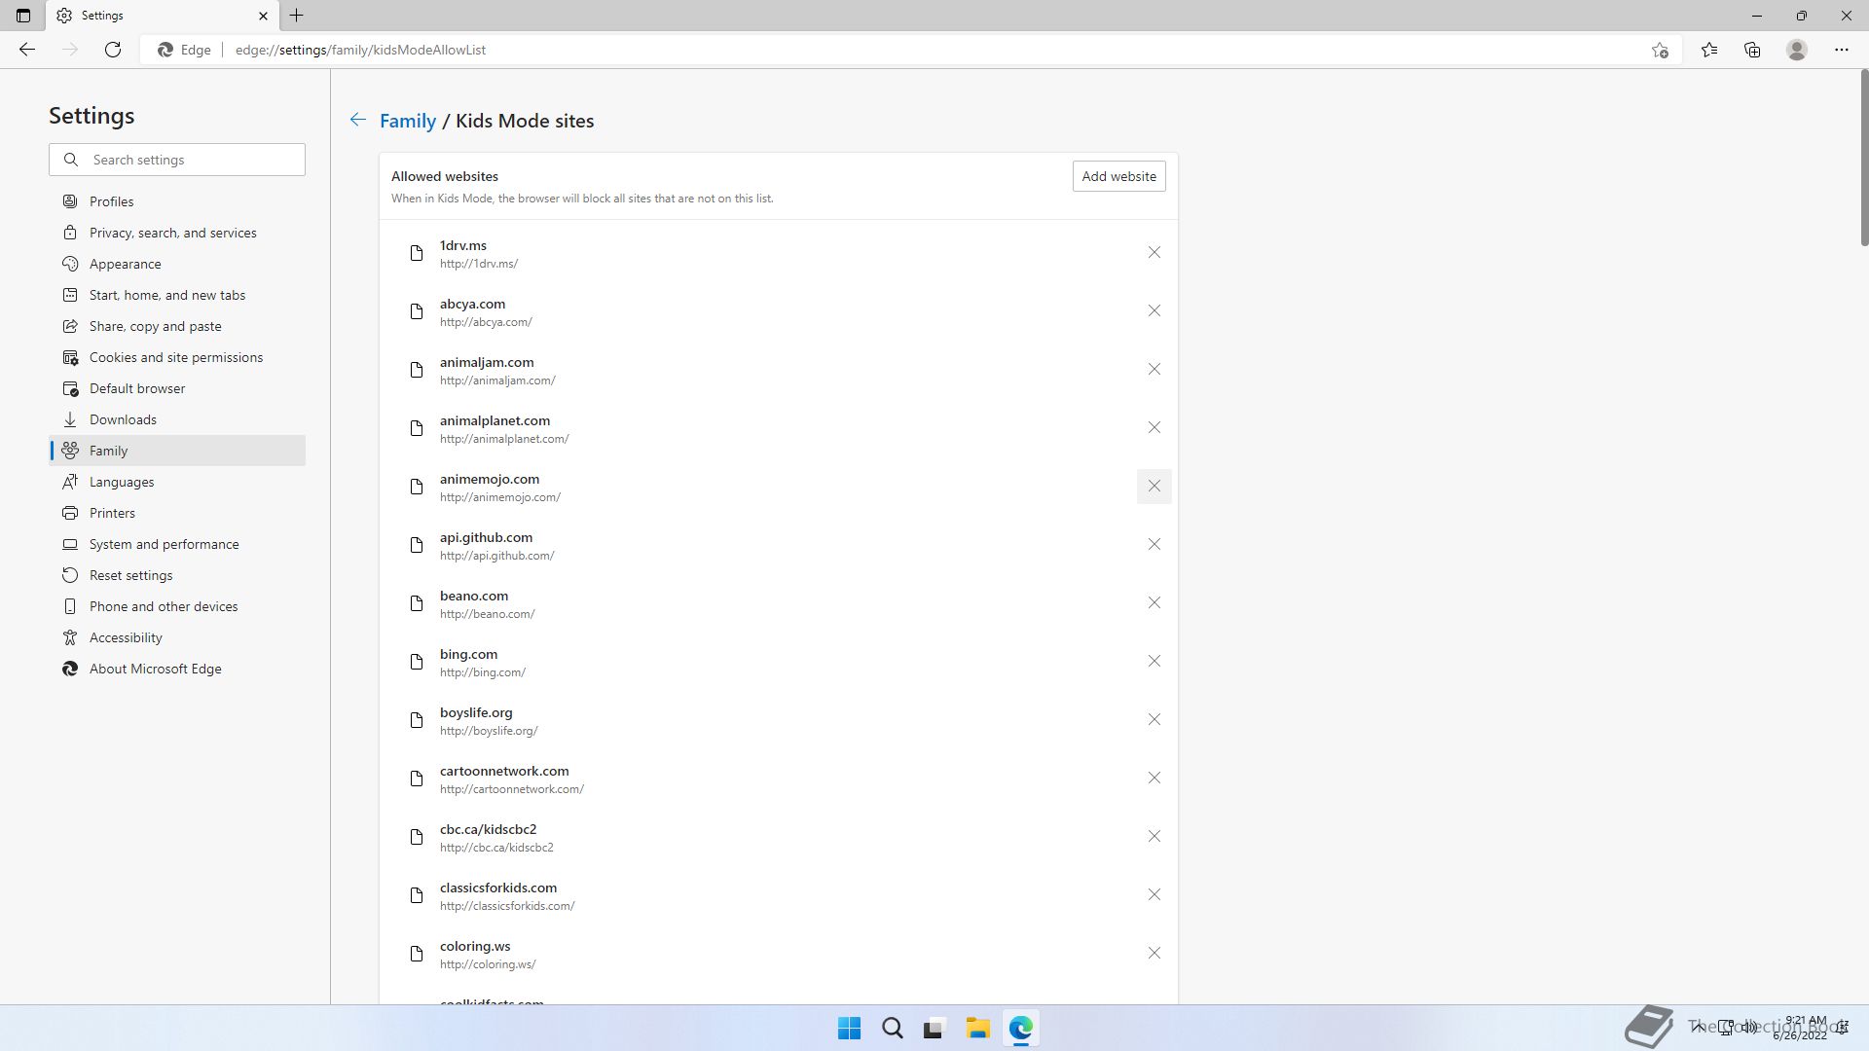Click Microsoft Edge taskbar icon
This screenshot has height=1051, width=1869.
click(1020, 1029)
